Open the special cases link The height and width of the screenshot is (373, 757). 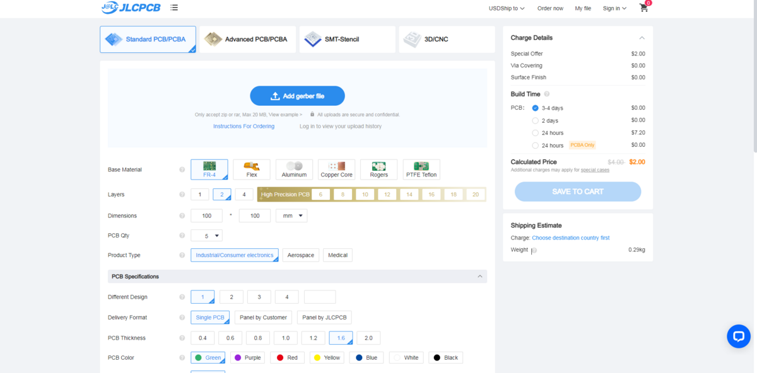[x=595, y=170]
